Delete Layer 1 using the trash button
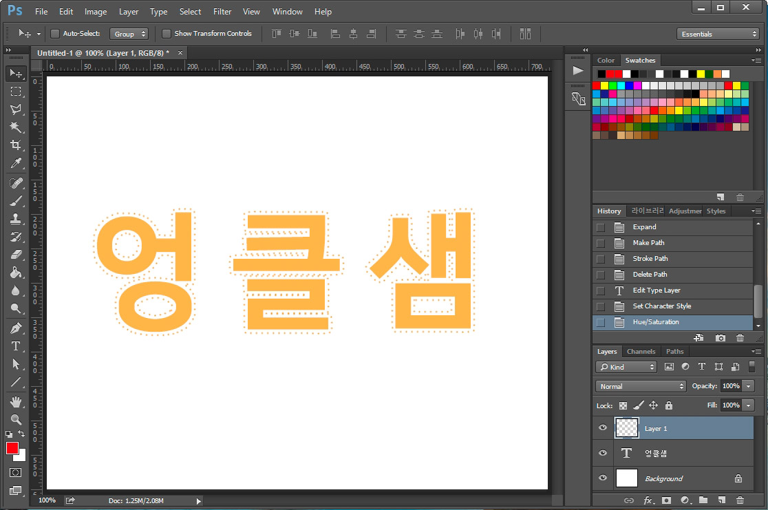 (x=740, y=500)
